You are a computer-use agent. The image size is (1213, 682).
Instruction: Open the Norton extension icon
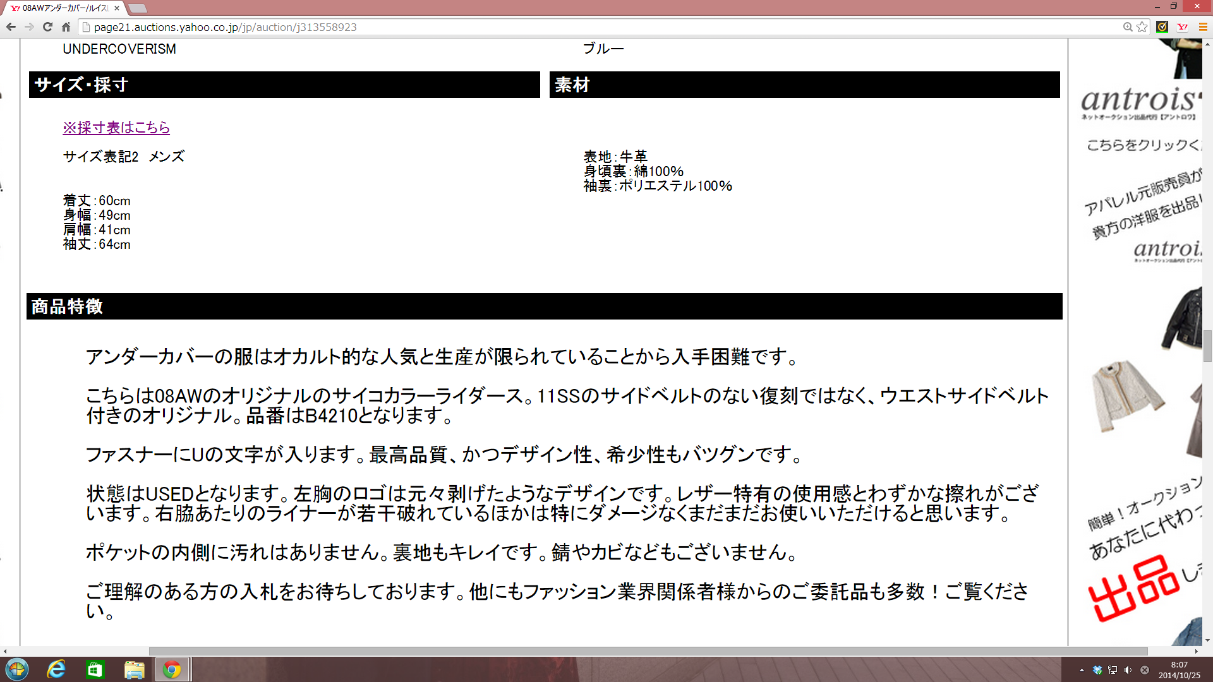pos(1162,27)
